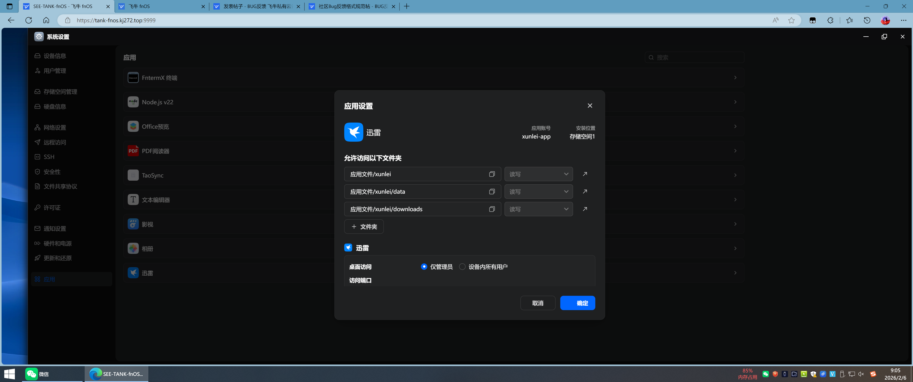Open 应用文件/xunlei folder via arrow icon
This screenshot has height=382, width=913.
585,174
